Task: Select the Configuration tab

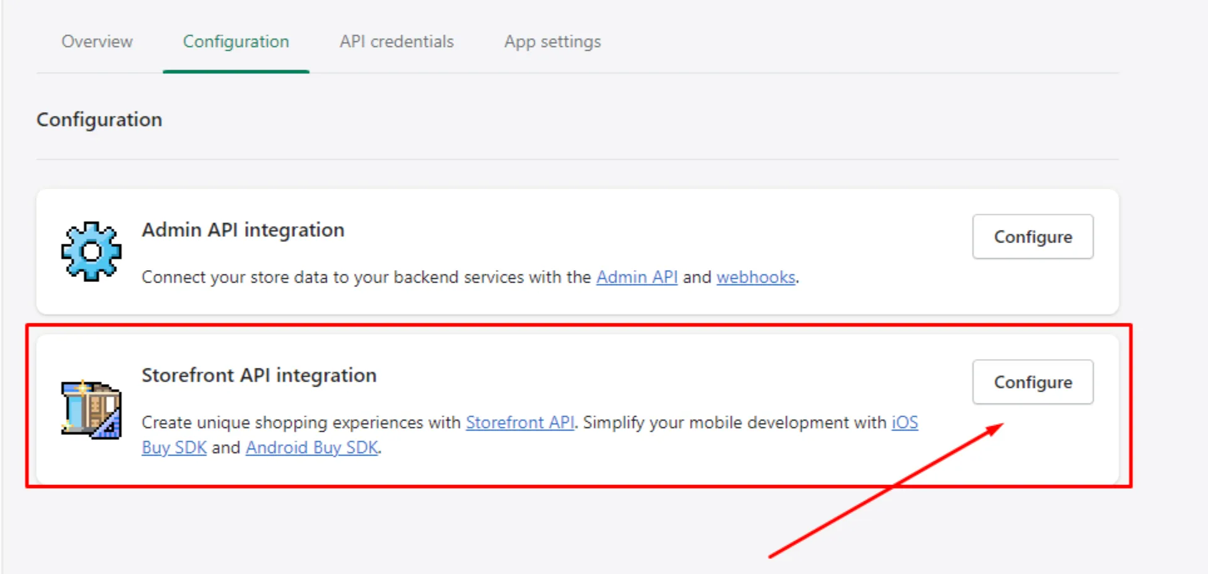Action: 236,42
